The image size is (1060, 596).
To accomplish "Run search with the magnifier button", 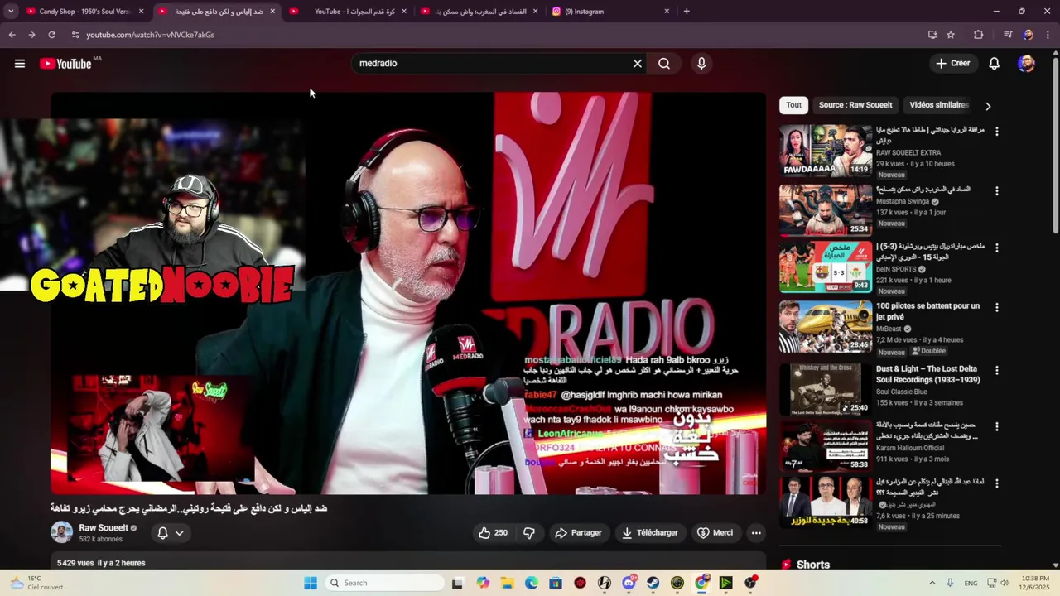I will click(664, 64).
